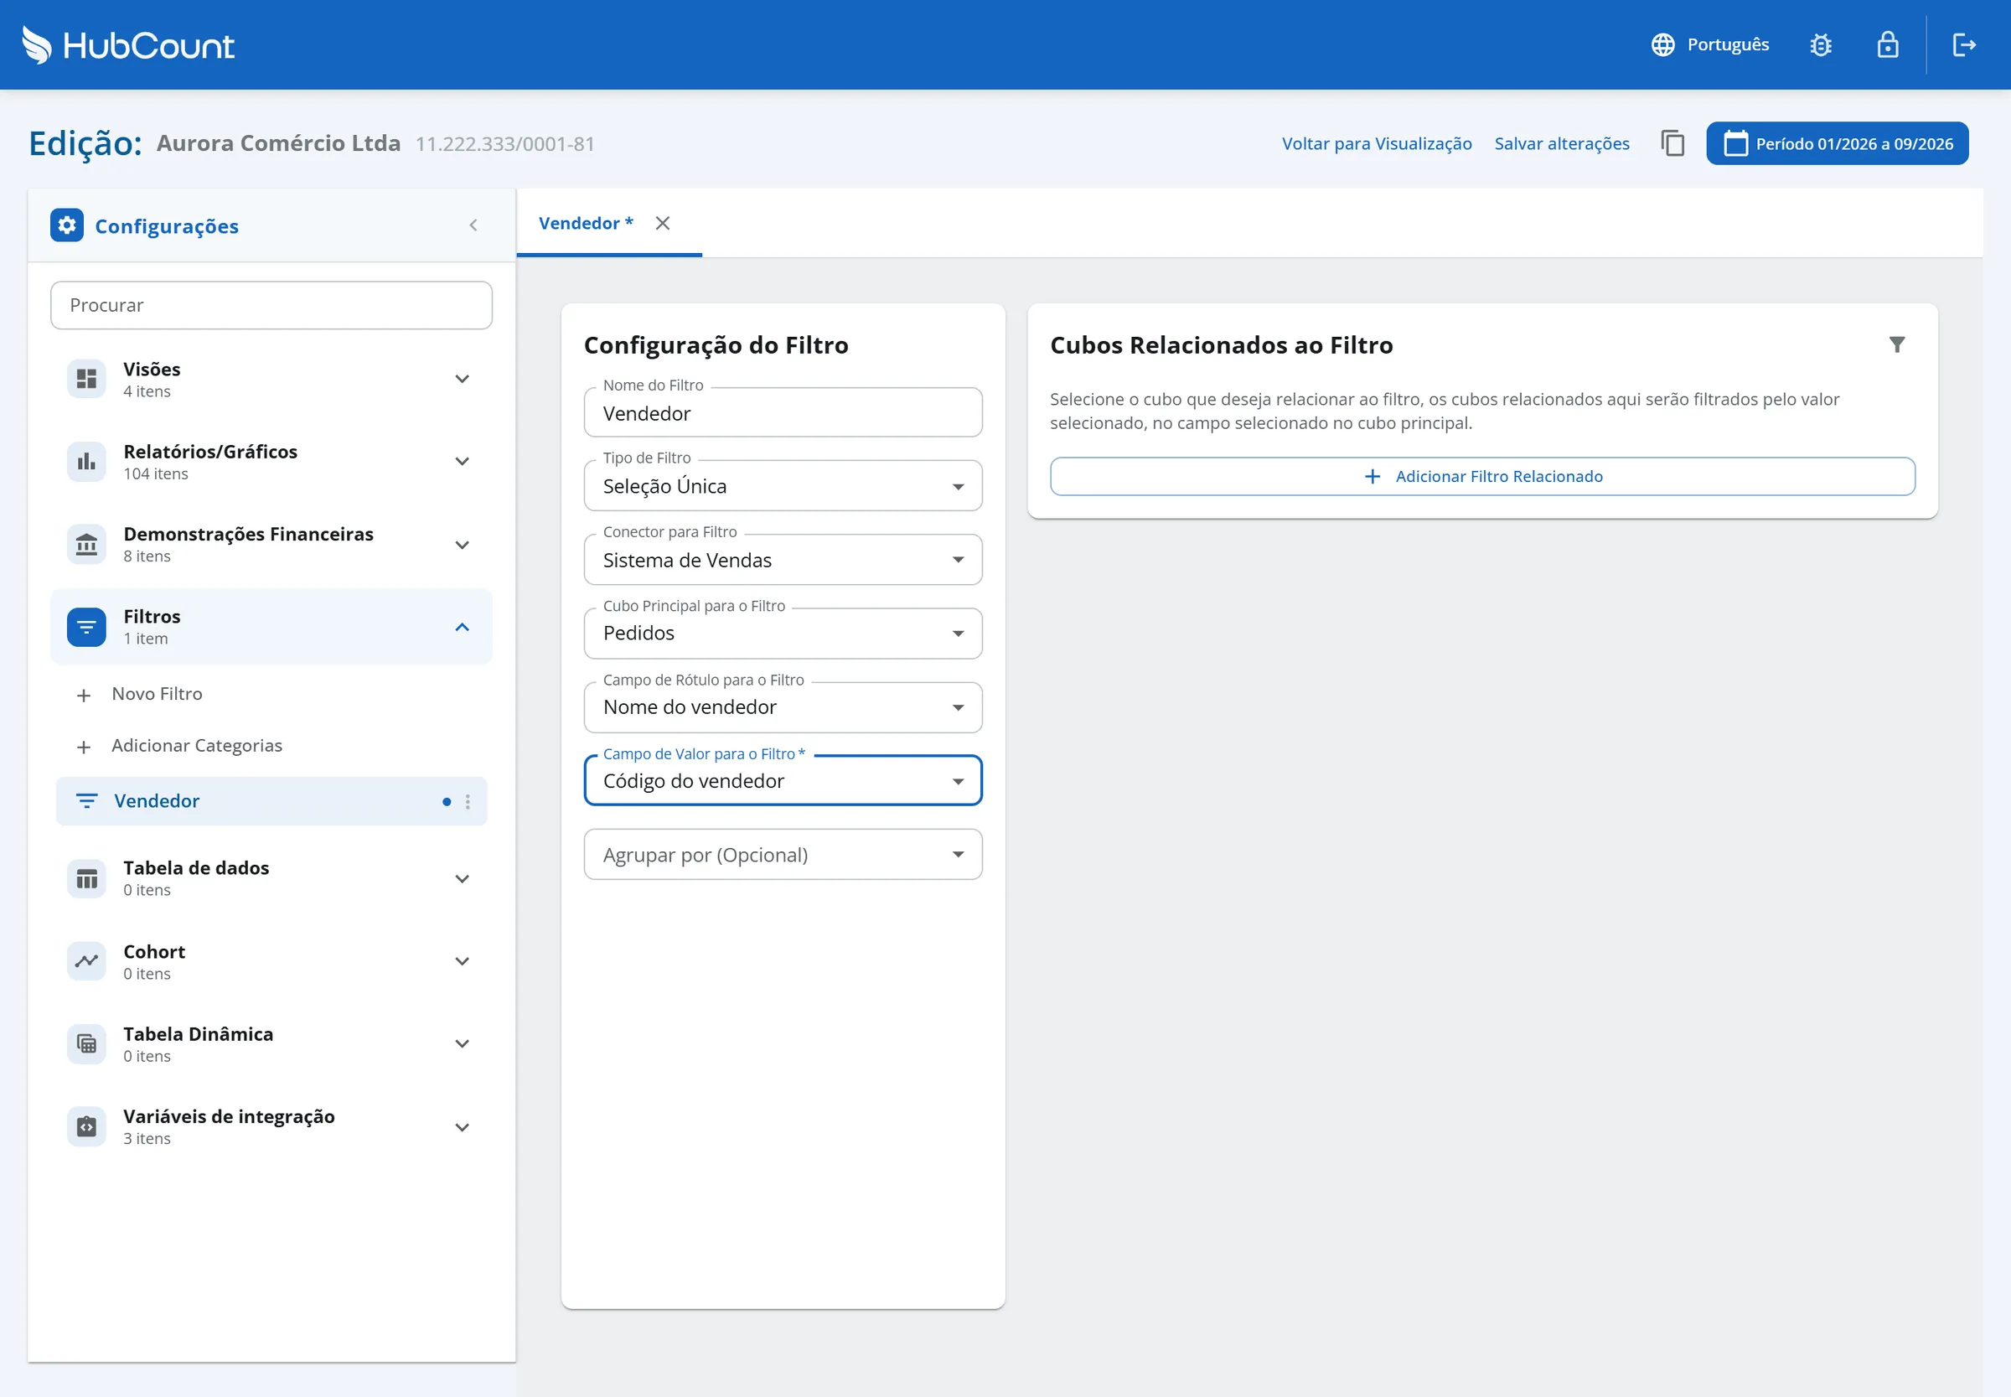Viewport: 2011px width, 1397px height.
Task: Expand the Tabela Dinâmica chevron
Action: coord(462,1043)
